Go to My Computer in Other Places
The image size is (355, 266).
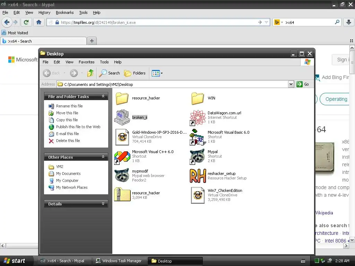point(67,180)
